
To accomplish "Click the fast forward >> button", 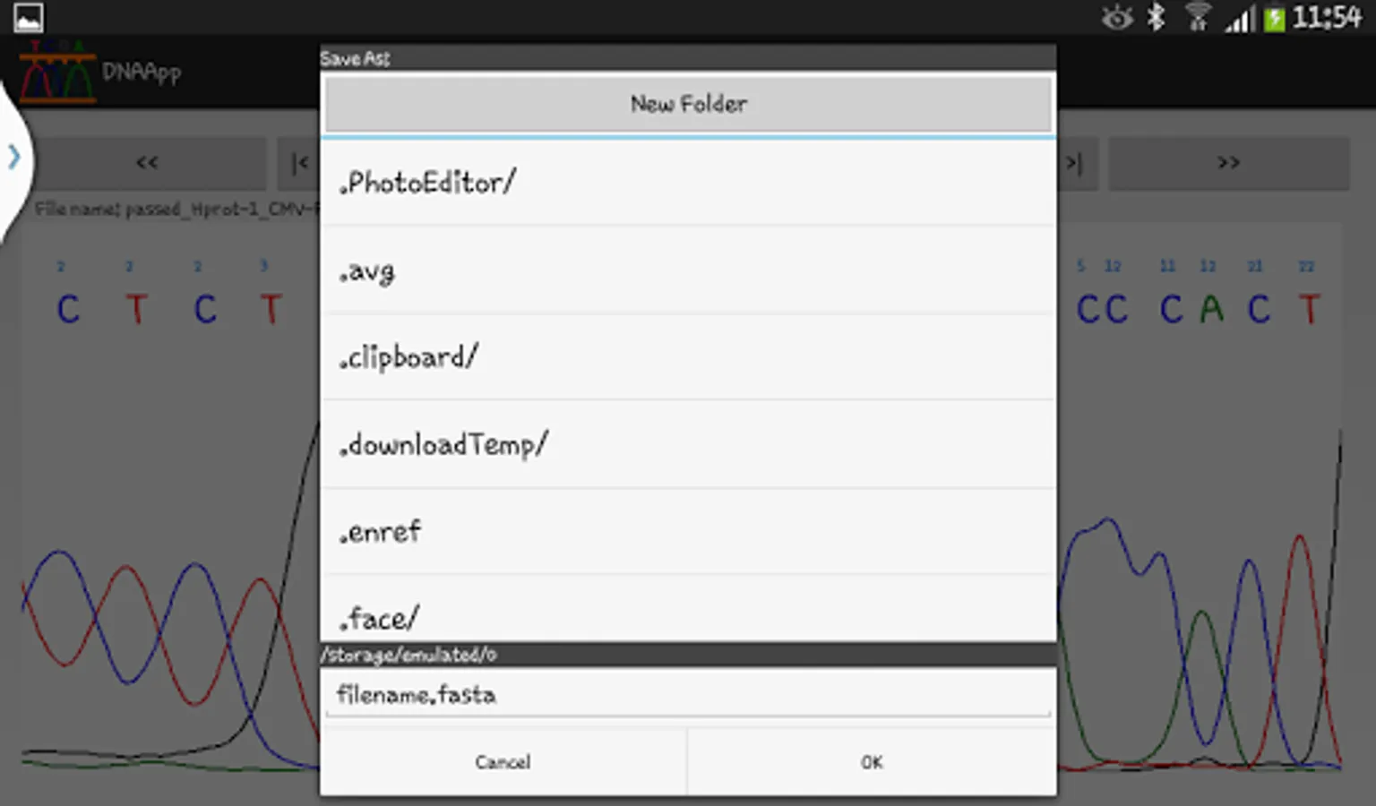I will [1228, 163].
